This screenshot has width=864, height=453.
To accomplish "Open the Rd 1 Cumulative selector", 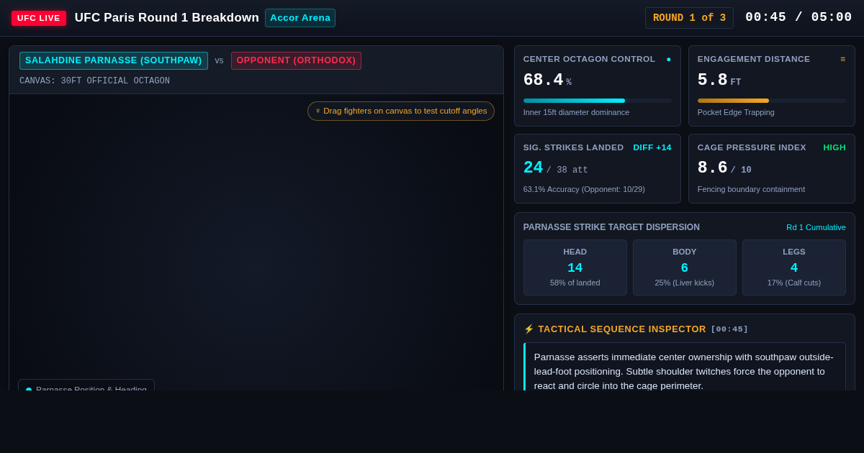I will click(x=816, y=227).
